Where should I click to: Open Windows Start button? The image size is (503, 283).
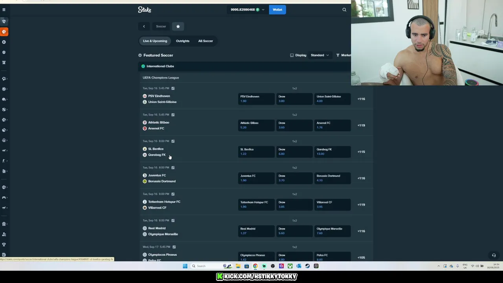(x=185, y=266)
